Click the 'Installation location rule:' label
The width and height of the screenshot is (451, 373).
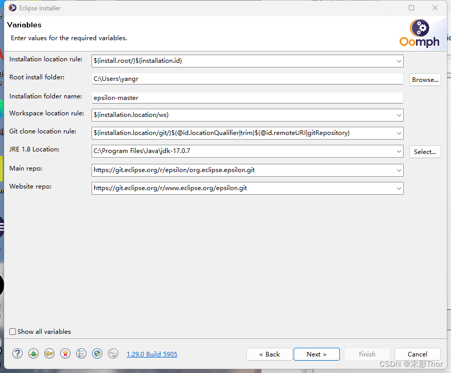(x=46, y=59)
